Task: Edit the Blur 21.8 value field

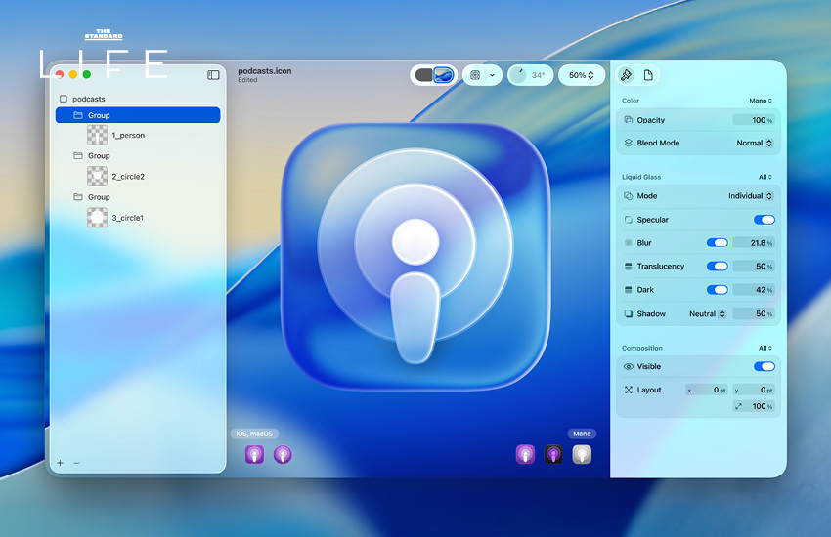Action: [x=754, y=243]
